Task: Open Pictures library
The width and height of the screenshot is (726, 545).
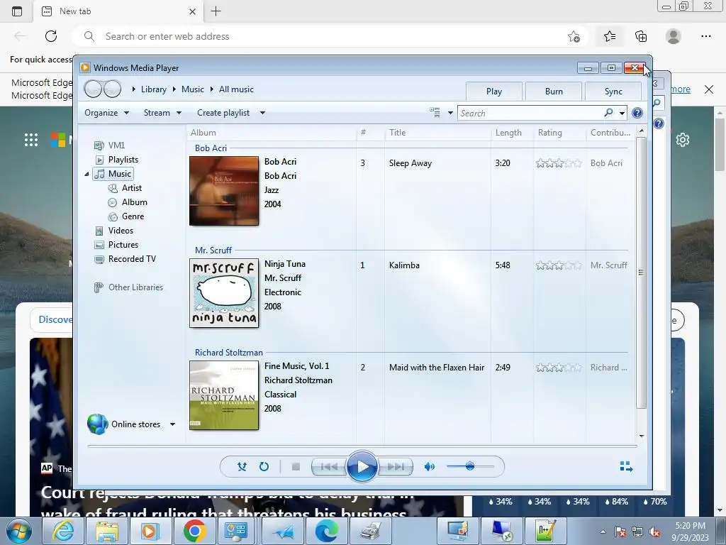Action: pyautogui.click(x=123, y=245)
